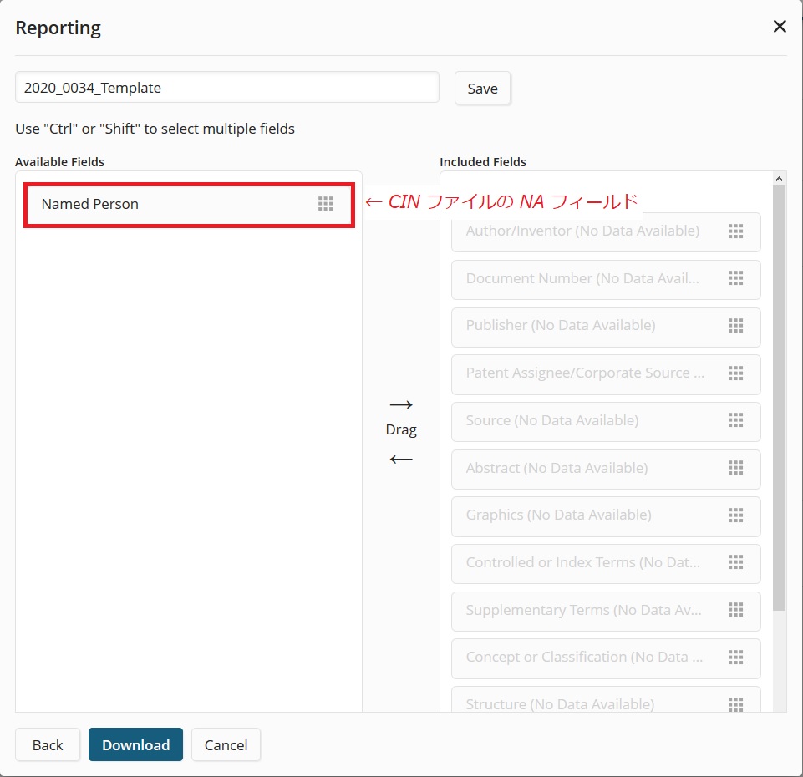Select the Concept or Classification included field
The width and height of the screenshot is (803, 777).
pyautogui.click(x=606, y=658)
